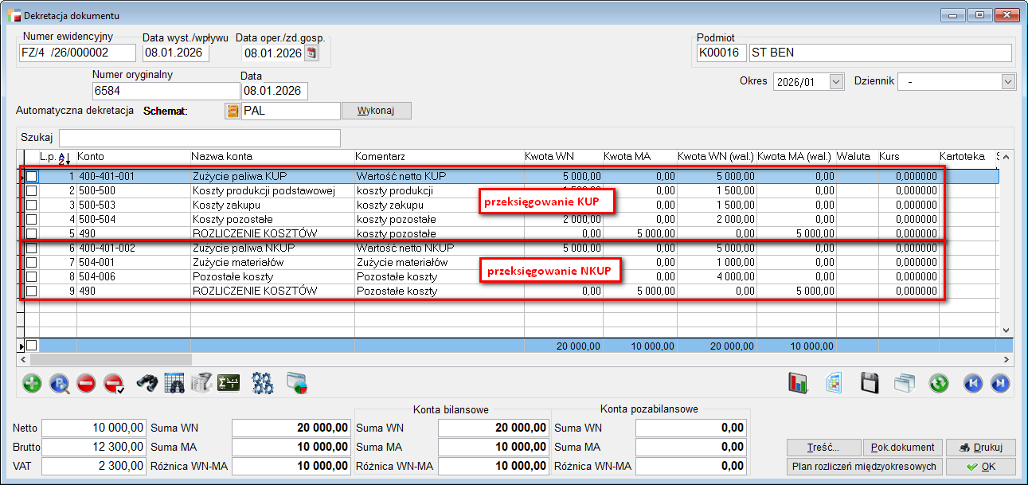Click the schema picker icon beside PAL
The image size is (1028, 485).
[233, 111]
